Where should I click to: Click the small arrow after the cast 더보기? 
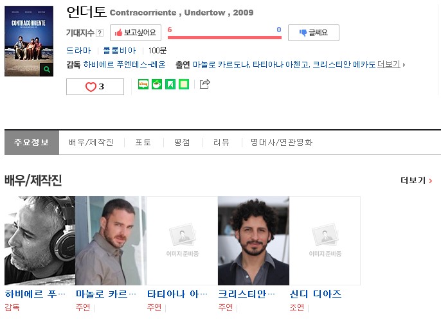[404, 65]
